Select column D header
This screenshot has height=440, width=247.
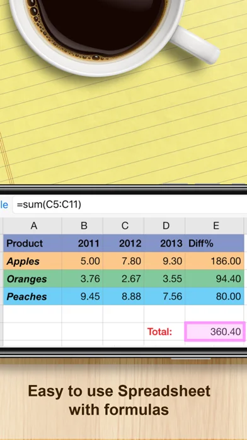(164, 226)
